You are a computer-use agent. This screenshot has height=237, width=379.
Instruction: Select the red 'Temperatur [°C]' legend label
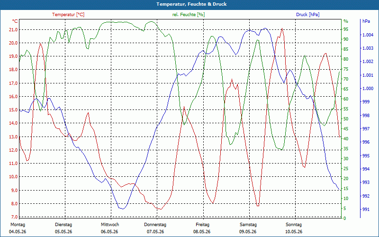[68, 15]
